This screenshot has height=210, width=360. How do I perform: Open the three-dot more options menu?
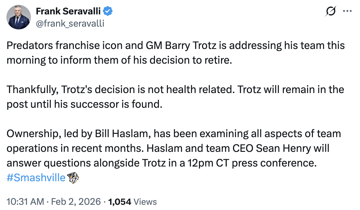tap(347, 11)
